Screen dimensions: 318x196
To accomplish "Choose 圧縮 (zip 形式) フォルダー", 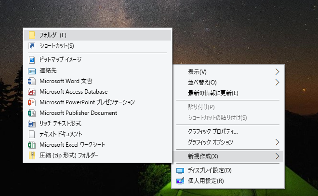I will (x=97, y=155).
